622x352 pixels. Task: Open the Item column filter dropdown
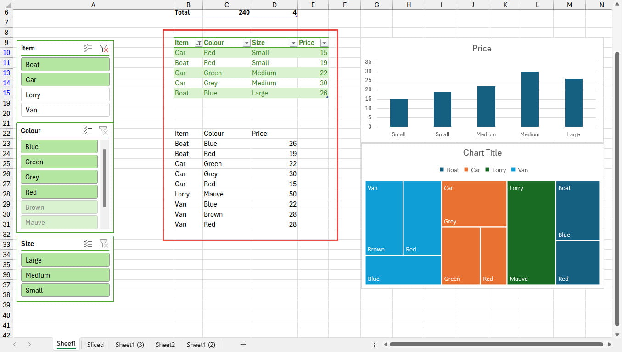(x=198, y=43)
